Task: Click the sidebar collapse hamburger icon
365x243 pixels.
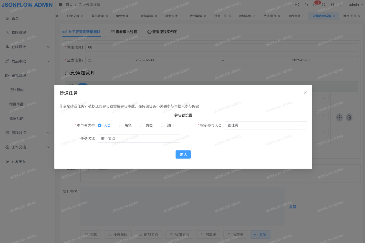Action: (x=60, y=5)
